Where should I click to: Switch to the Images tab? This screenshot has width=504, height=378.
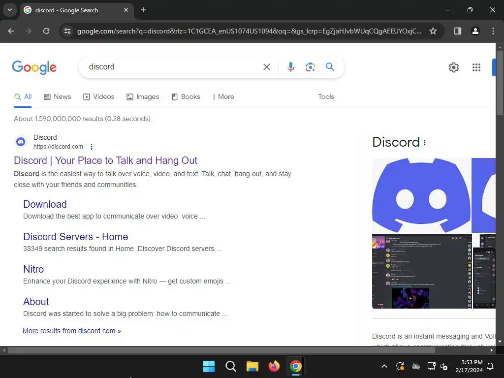coord(143,97)
